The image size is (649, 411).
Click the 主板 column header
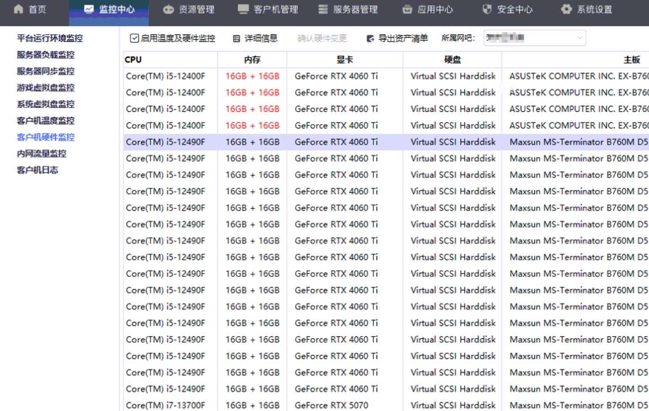(x=576, y=60)
